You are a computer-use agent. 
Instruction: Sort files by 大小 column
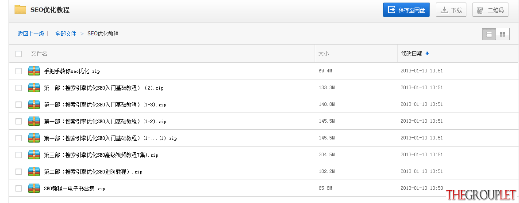(x=323, y=53)
